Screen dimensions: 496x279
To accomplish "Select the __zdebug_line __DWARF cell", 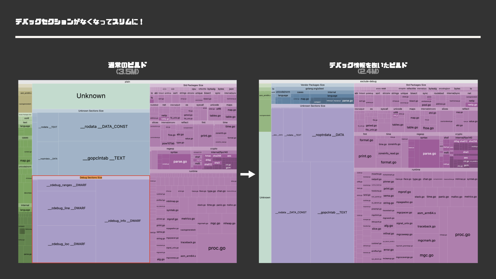I will pyautogui.click(x=66, y=208).
